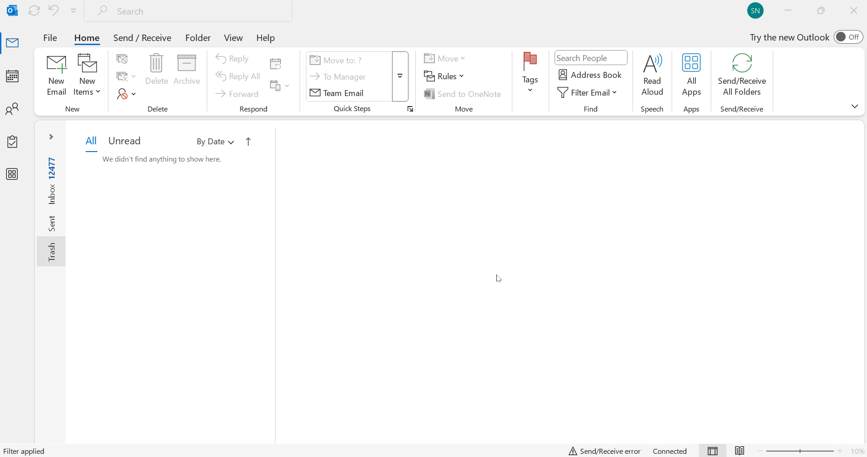
Task: Click the Ignore conversation icon
Action: (122, 59)
